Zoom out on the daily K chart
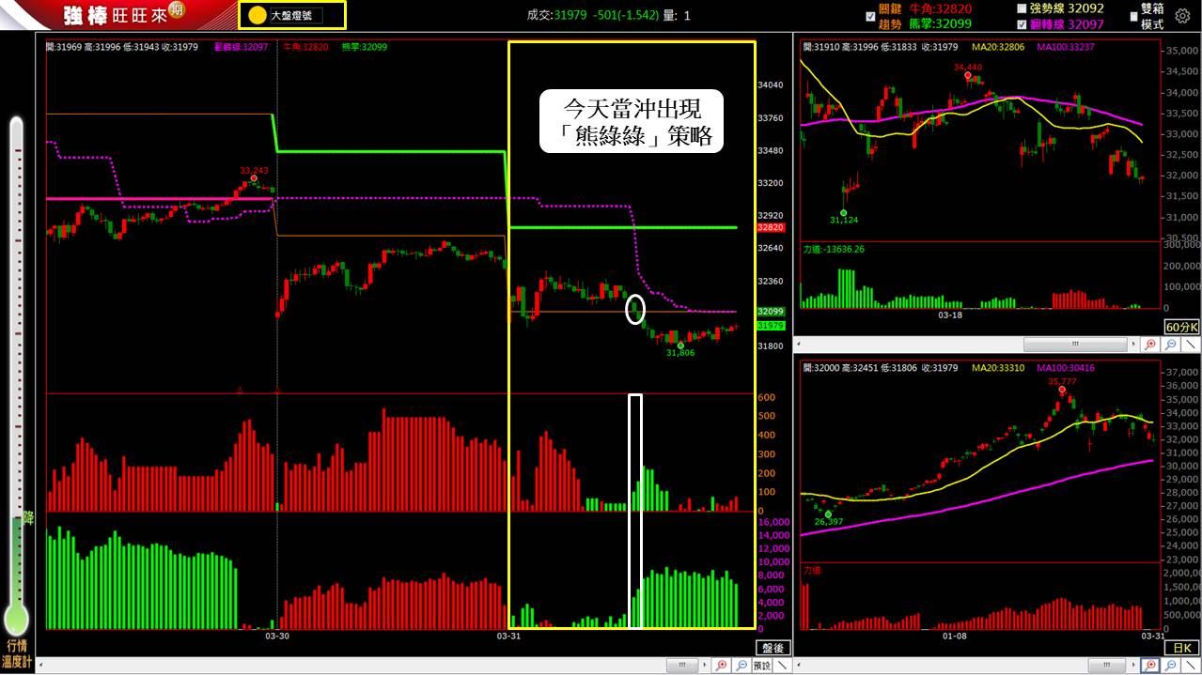This screenshot has width=1202, height=675. pyautogui.click(x=1172, y=665)
